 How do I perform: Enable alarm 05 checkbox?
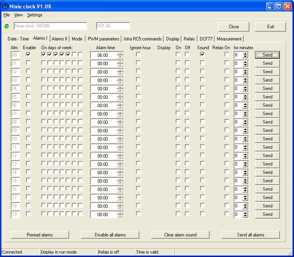click(x=28, y=96)
